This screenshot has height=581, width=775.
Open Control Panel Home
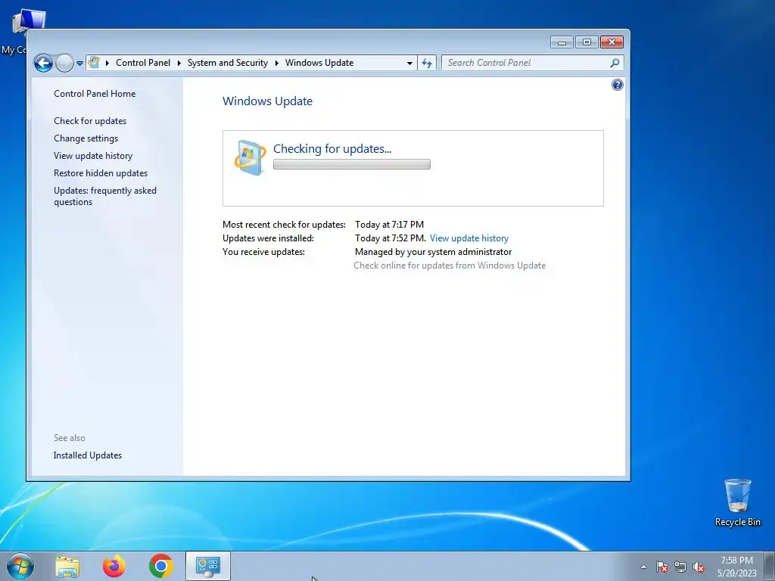tap(95, 93)
